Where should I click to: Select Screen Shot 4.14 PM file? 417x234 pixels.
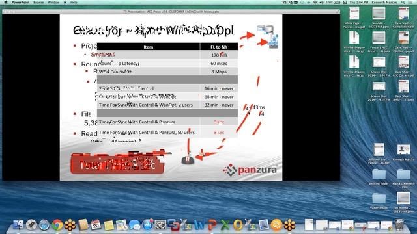379,91
